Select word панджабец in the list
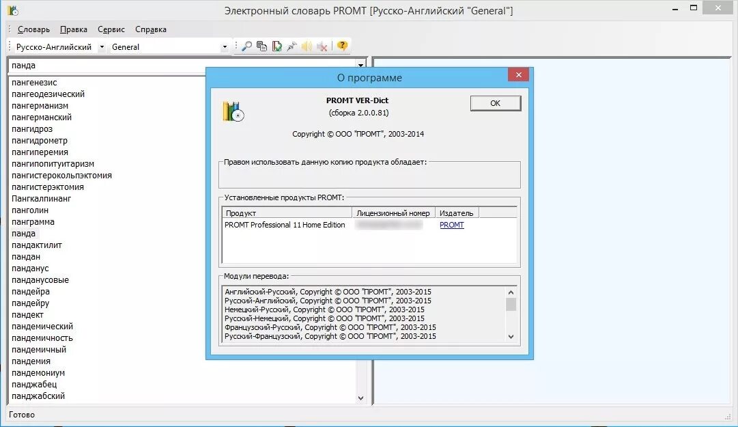This screenshot has width=738, height=427. click(x=34, y=385)
